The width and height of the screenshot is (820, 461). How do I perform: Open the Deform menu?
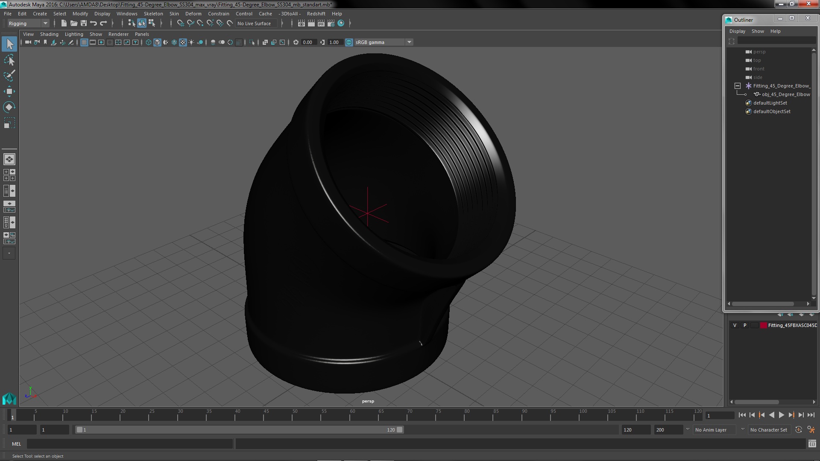click(193, 14)
